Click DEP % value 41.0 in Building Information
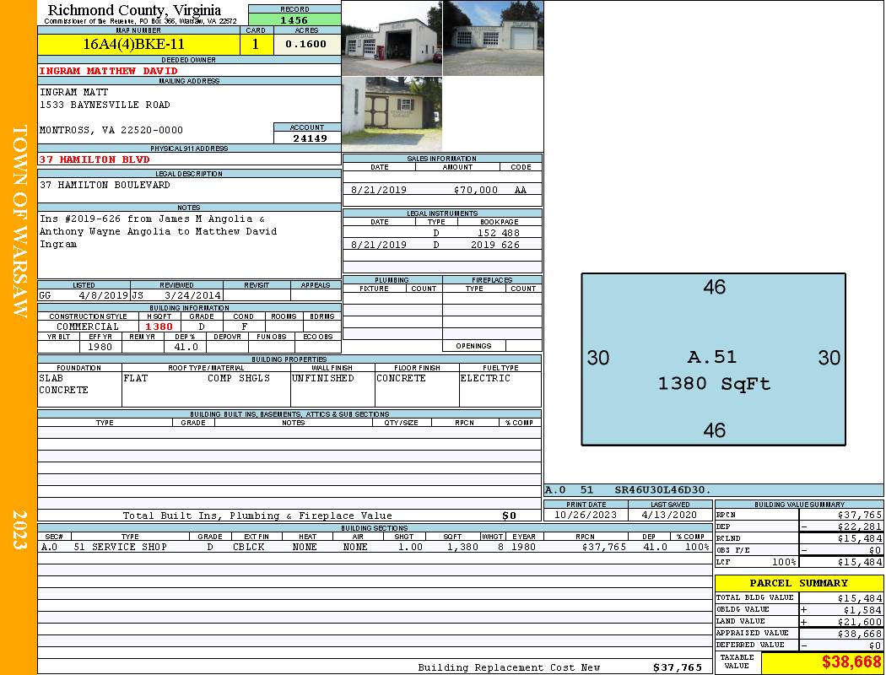Viewport: 886px width, 675px height. point(186,347)
